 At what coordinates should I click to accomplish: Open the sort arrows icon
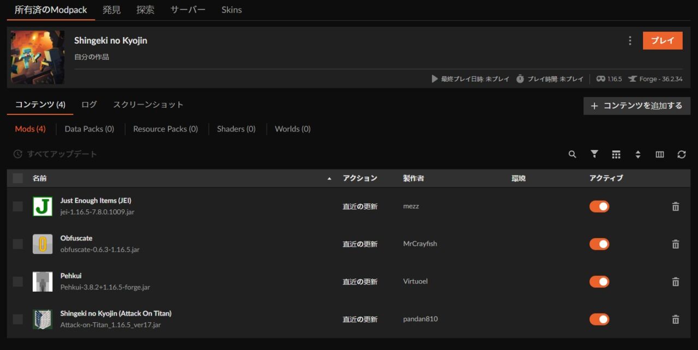(x=638, y=154)
